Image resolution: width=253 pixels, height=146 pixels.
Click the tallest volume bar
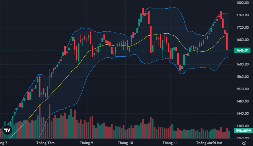pos(49,121)
